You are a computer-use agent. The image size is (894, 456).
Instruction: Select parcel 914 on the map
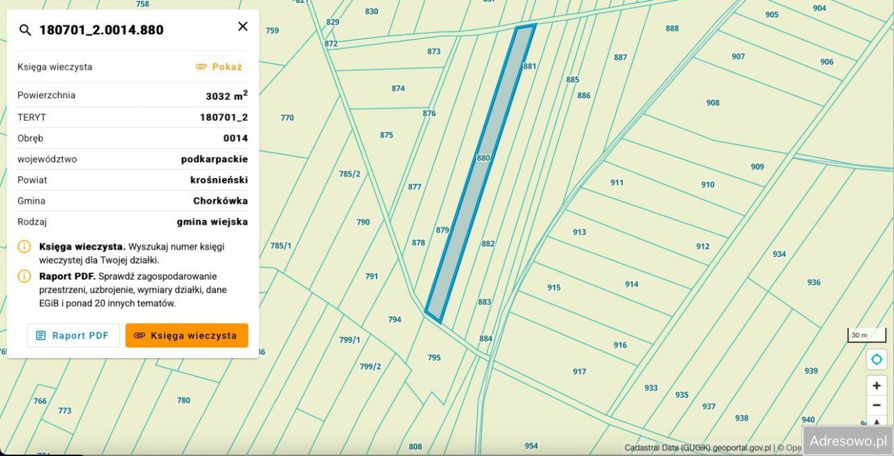point(631,284)
